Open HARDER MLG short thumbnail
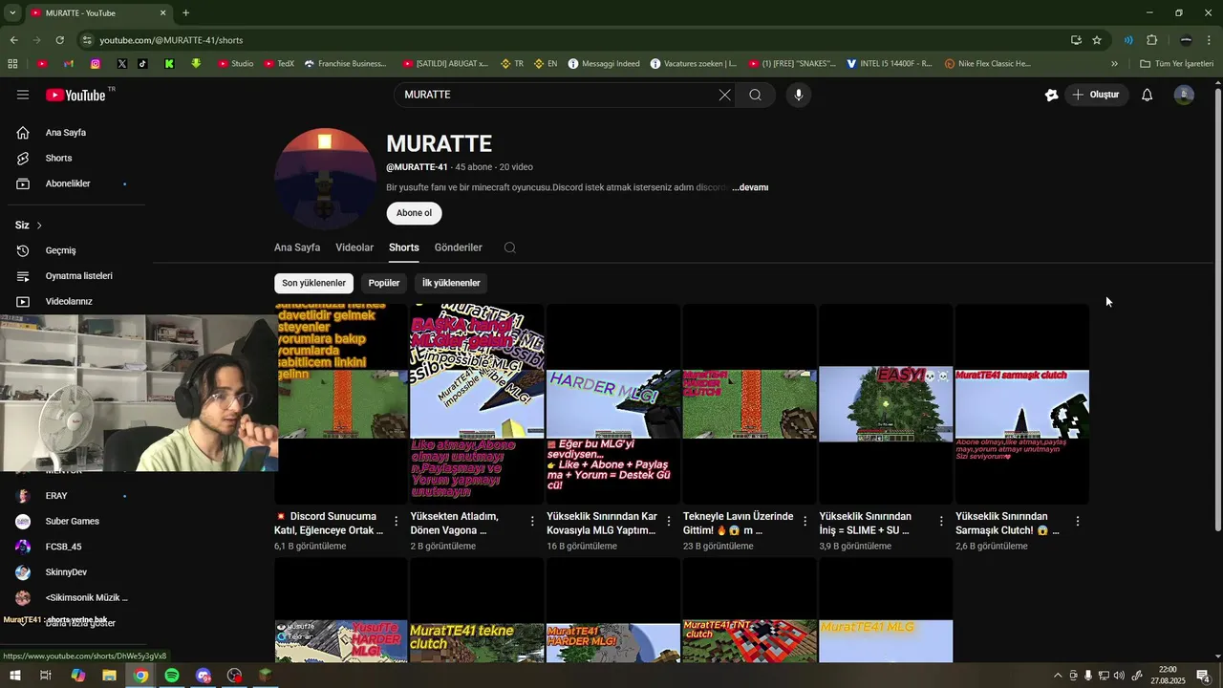The image size is (1223, 688). pyautogui.click(x=613, y=404)
